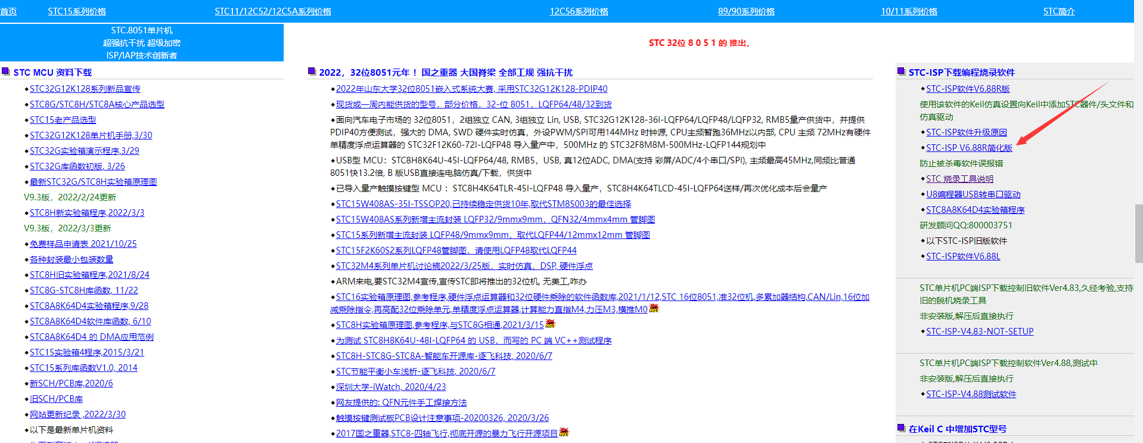Open STC32M4系列单片机讨论稿 link
This screenshot has width=1143, height=443.
464,266
